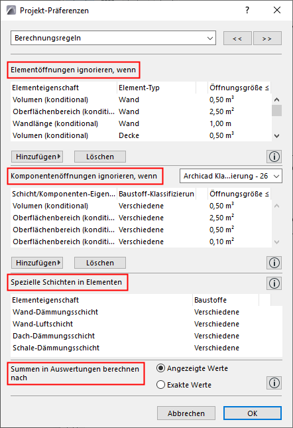Select Wand-Luftschicht row
Viewport: 293px width, 428px height.
click(146, 324)
